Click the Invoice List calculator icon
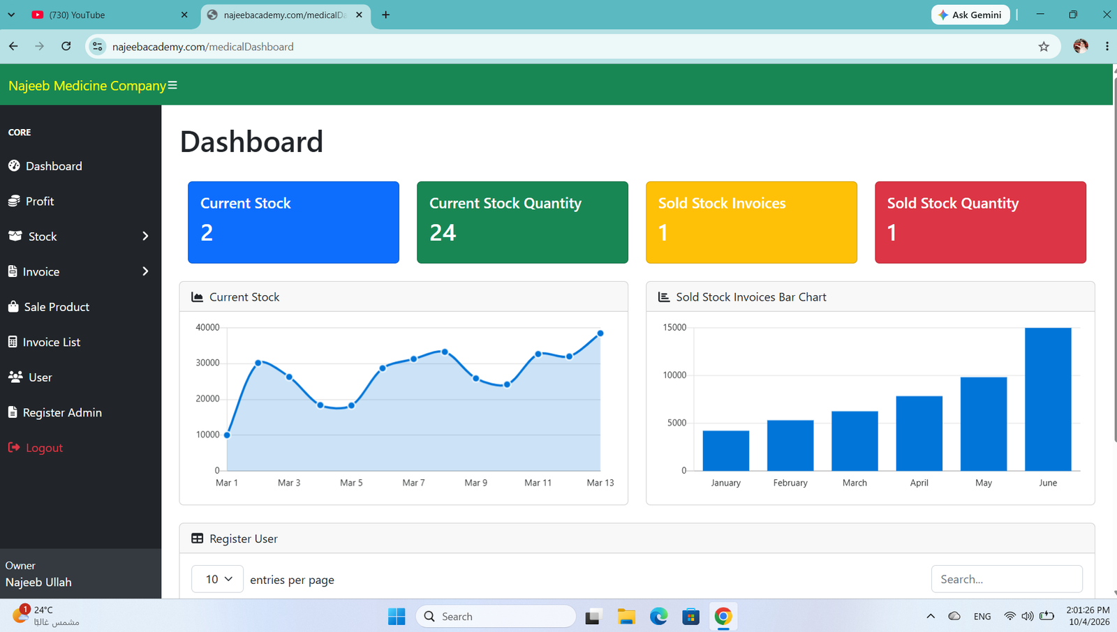1117x632 pixels. point(13,342)
